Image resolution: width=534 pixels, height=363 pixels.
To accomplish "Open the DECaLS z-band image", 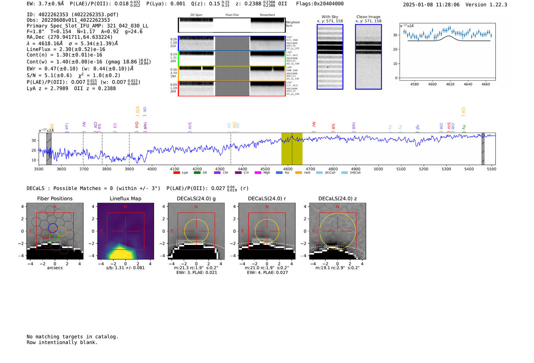I will [x=337, y=231].
